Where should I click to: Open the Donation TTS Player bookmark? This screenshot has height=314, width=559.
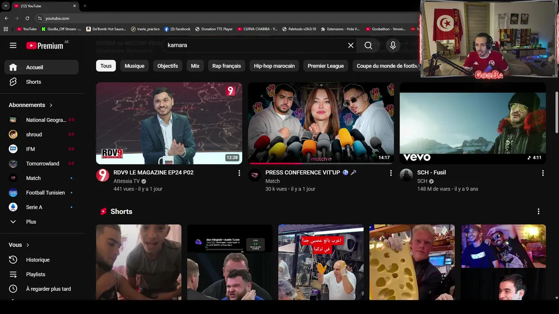tap(214, 29)
